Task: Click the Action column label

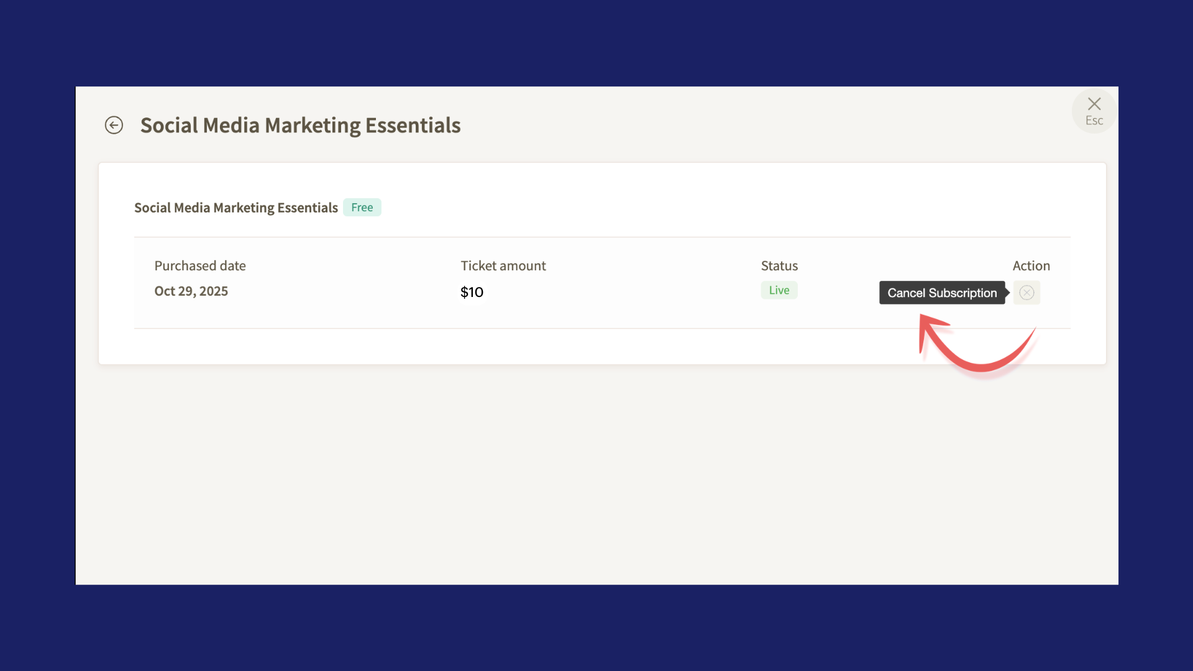Action: click(x=1031, y=266)
